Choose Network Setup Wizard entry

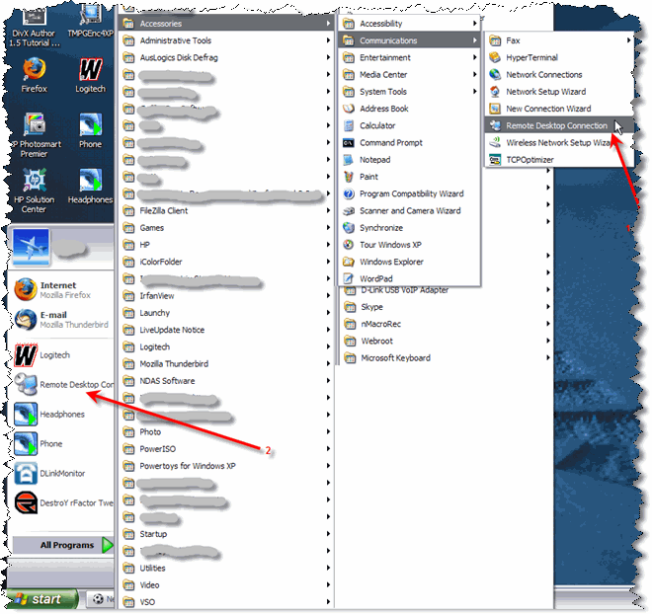545,92
